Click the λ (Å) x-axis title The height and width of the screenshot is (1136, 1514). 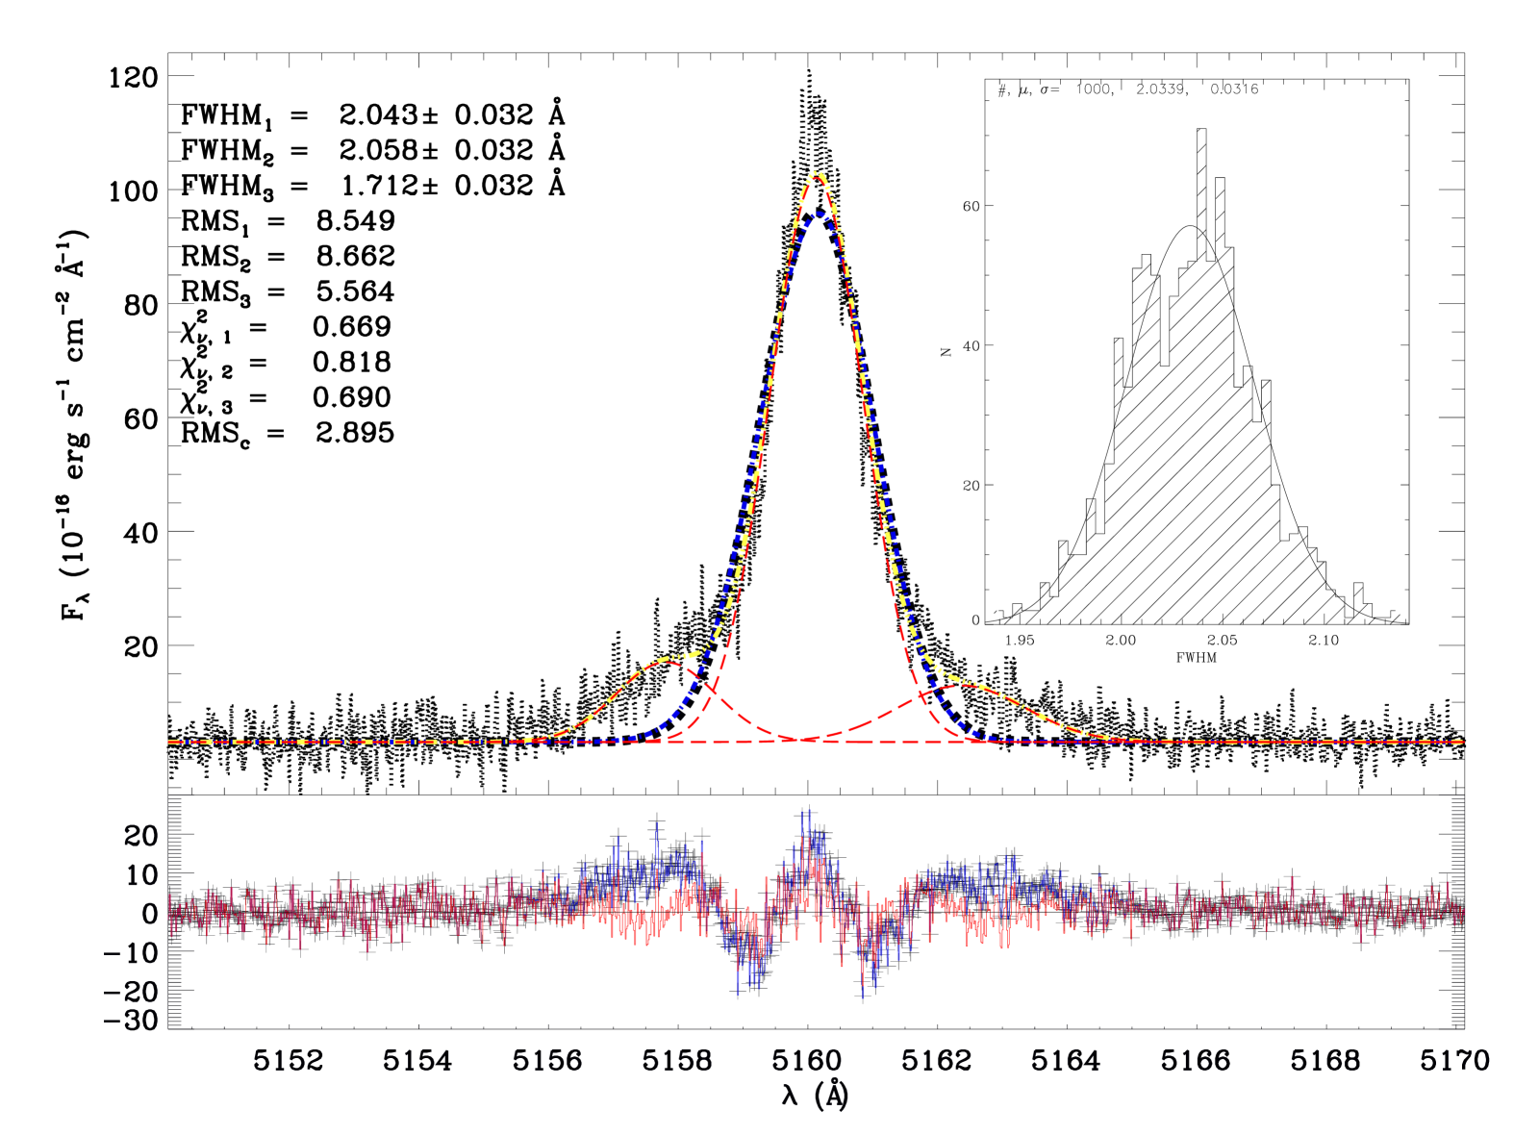[x=816, y=1095]
